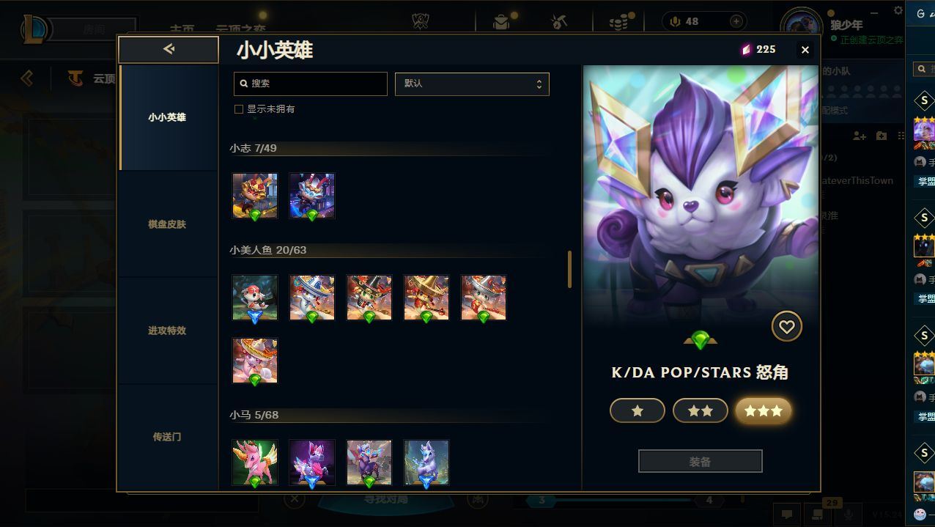
Task: Click the trophy icon in top bar
Action: click(x=421, y=21)
